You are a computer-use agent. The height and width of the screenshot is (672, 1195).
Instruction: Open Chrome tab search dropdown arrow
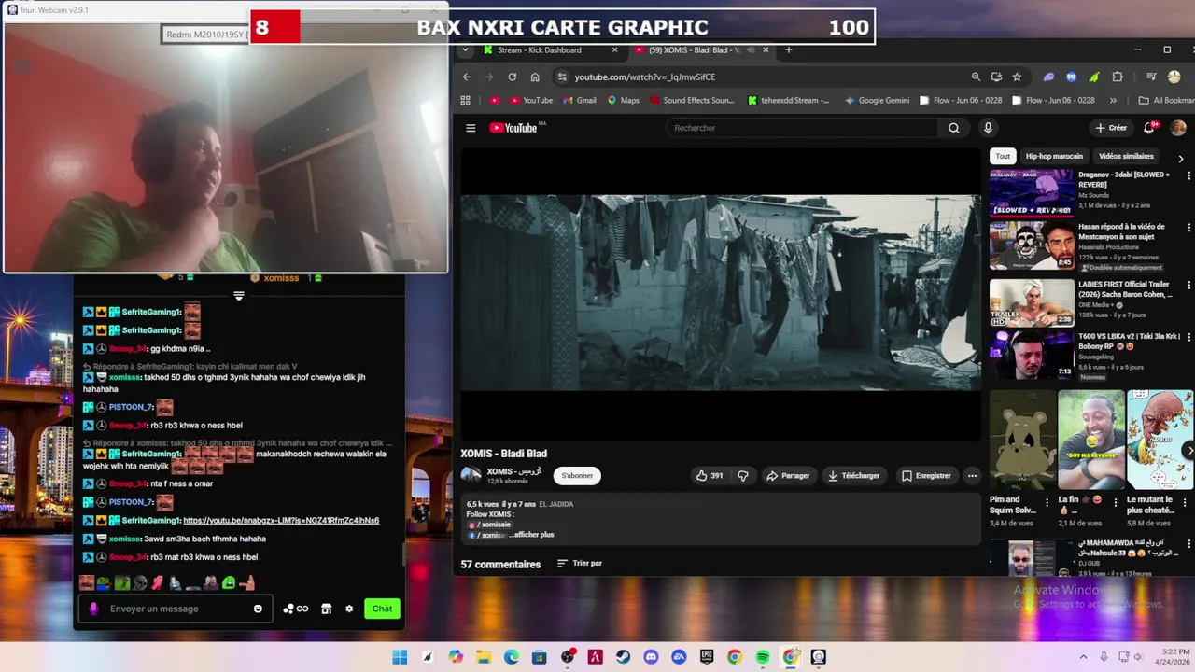(466, 50)
